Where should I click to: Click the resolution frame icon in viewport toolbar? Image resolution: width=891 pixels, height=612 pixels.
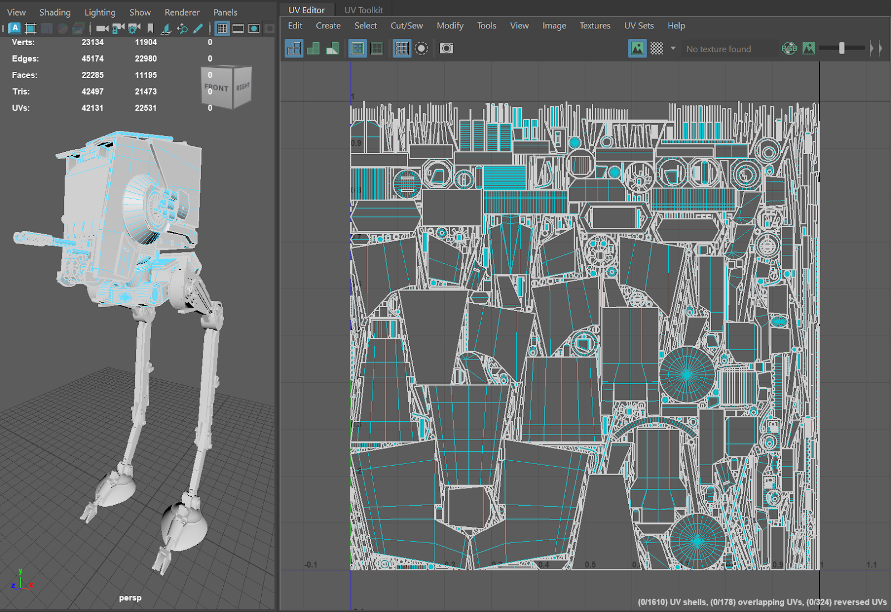pyautogui.click(x=31, y=28)
